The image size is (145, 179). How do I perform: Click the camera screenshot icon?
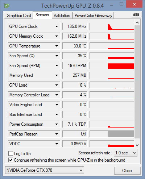coord(136,15)
